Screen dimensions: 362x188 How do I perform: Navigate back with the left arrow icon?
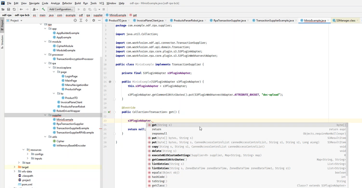(x=21, y=9)
